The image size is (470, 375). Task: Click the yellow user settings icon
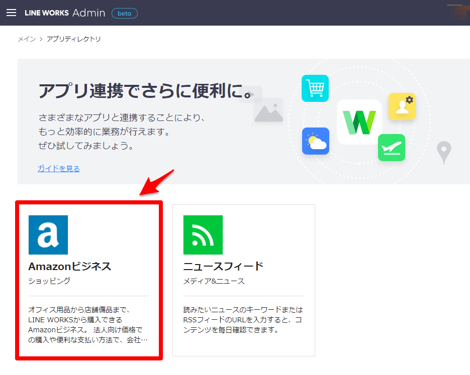pos(402,106)
